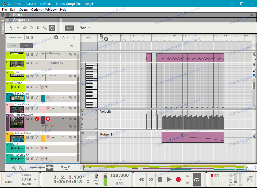The height and width of the screenshot is (188, 257).
Task: Toggle the loop mode button
Action: (196, 179)
